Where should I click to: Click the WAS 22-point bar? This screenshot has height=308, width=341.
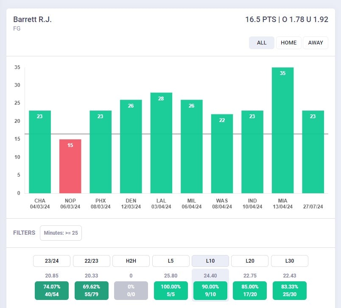click(222, 154)
